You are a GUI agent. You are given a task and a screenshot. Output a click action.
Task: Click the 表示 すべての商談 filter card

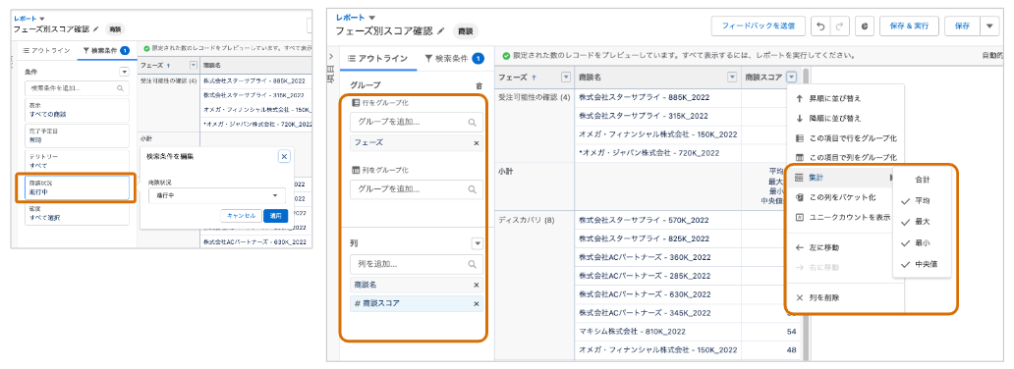[x=77, y=109]
